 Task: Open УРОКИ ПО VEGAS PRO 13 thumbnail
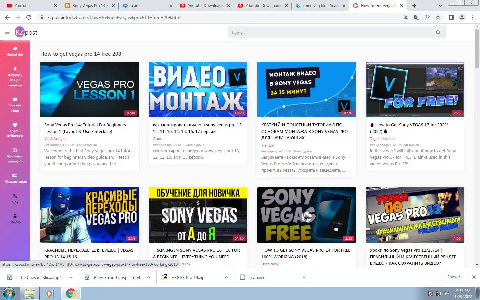(415, 215)
